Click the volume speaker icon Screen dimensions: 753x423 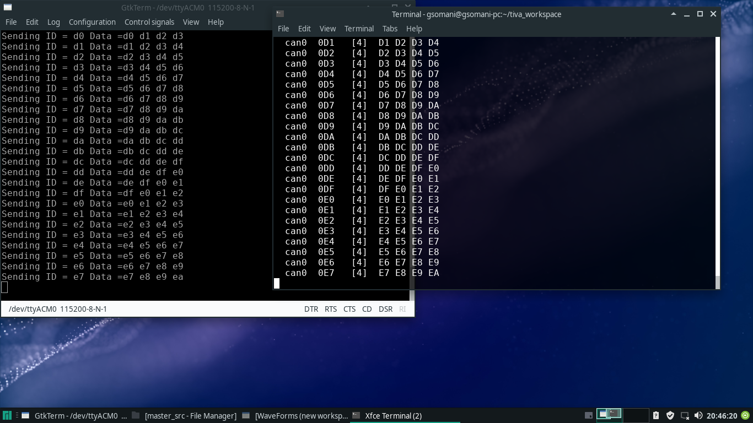click(x=698, y=416)
